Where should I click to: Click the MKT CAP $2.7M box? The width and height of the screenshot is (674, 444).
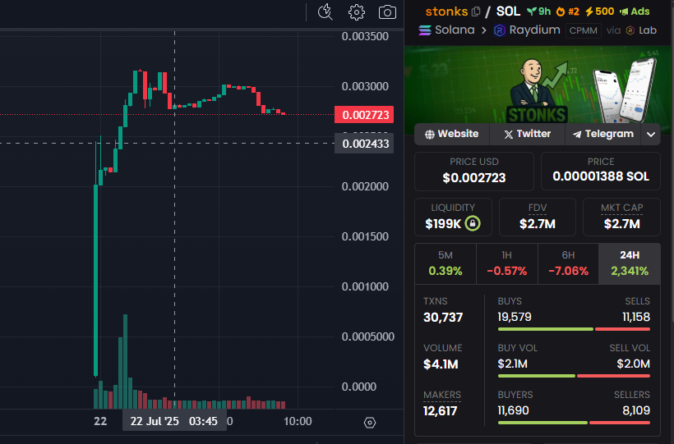point(621,217)
